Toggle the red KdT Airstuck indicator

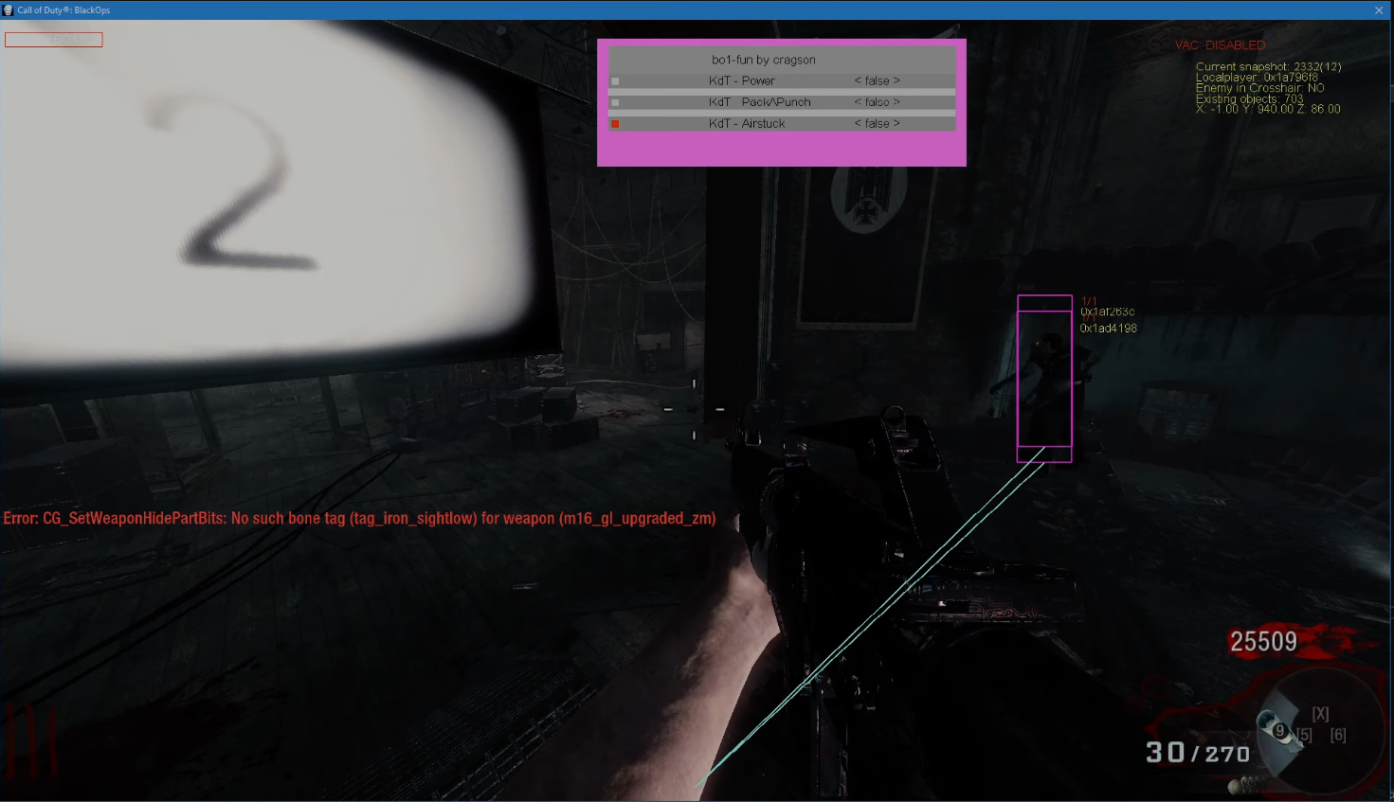(615, 123)
